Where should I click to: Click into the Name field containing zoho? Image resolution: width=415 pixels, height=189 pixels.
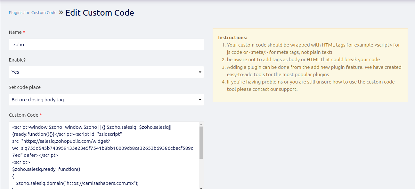(106, 45)
